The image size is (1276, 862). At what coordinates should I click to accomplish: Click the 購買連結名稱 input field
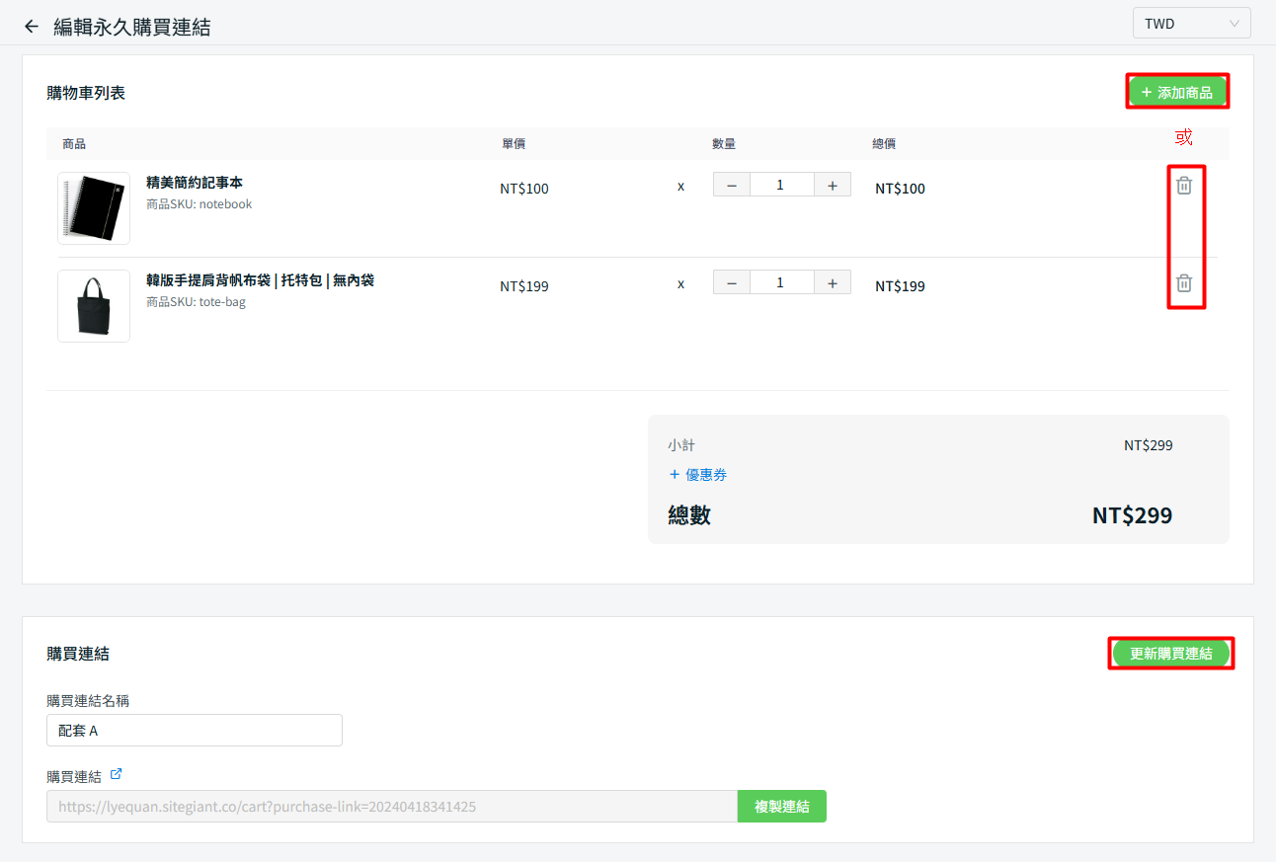pos(195,731)
